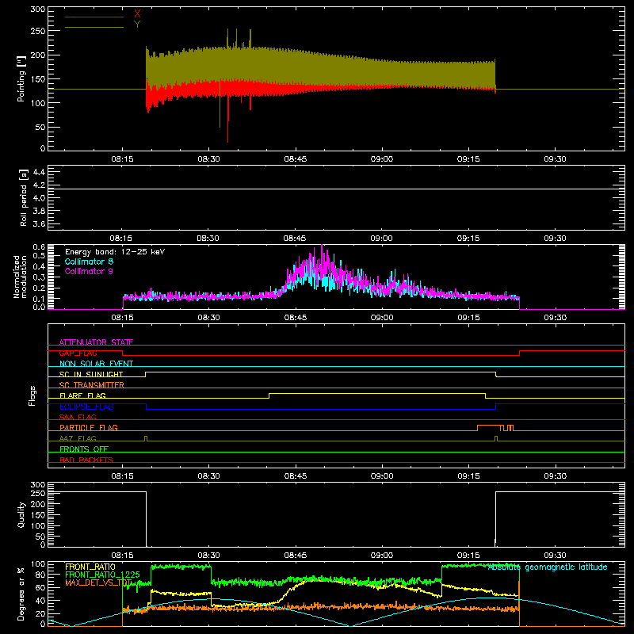
Task: Click the 250 value on Pointing y-axis
Action: pos(37,31)
